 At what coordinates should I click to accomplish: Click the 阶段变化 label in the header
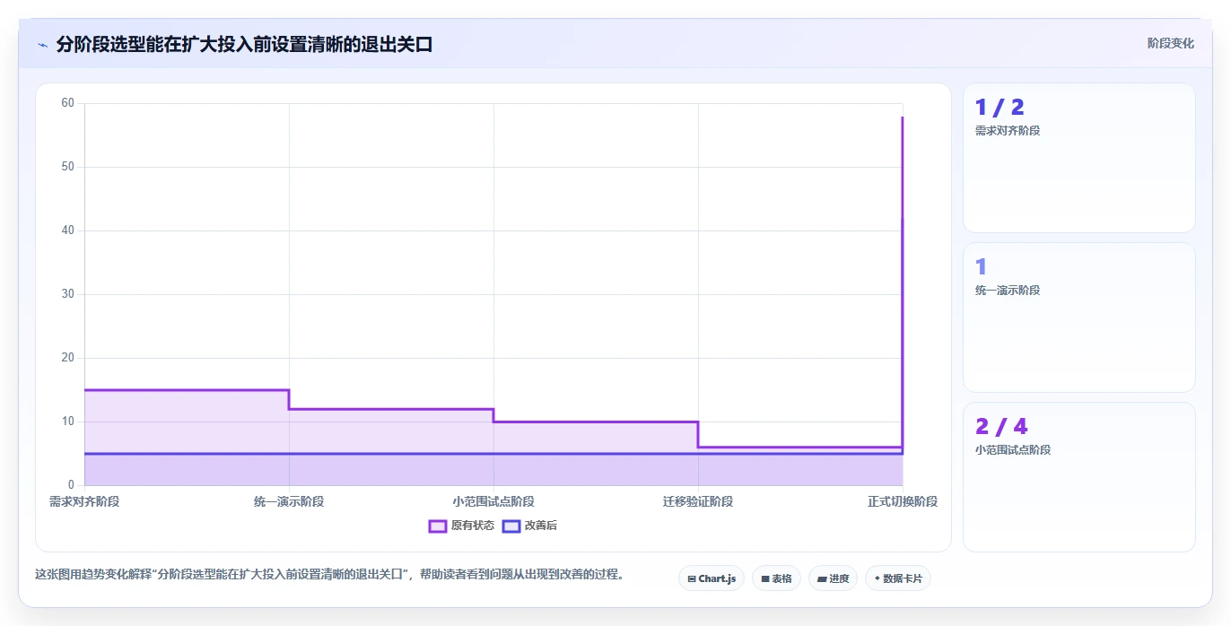(1171, 43)
